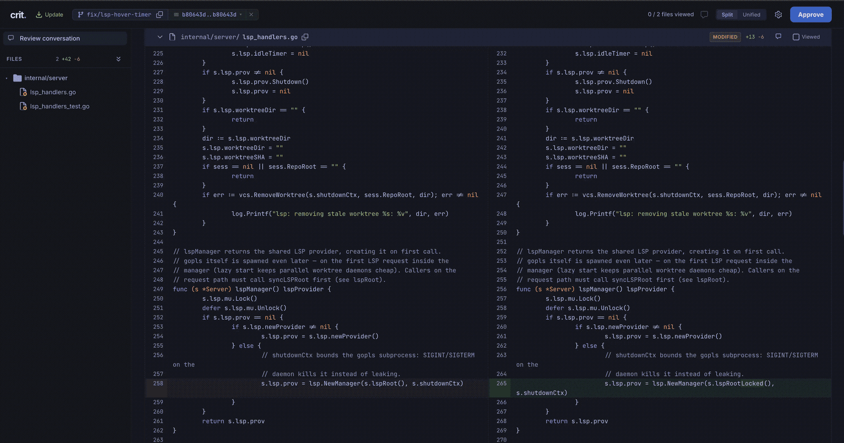The width and height of the screenshot is (844, 443).
Task: Click the +13 -6 change count in the lsp_handlers.go file header
Action: pos(755,37)
